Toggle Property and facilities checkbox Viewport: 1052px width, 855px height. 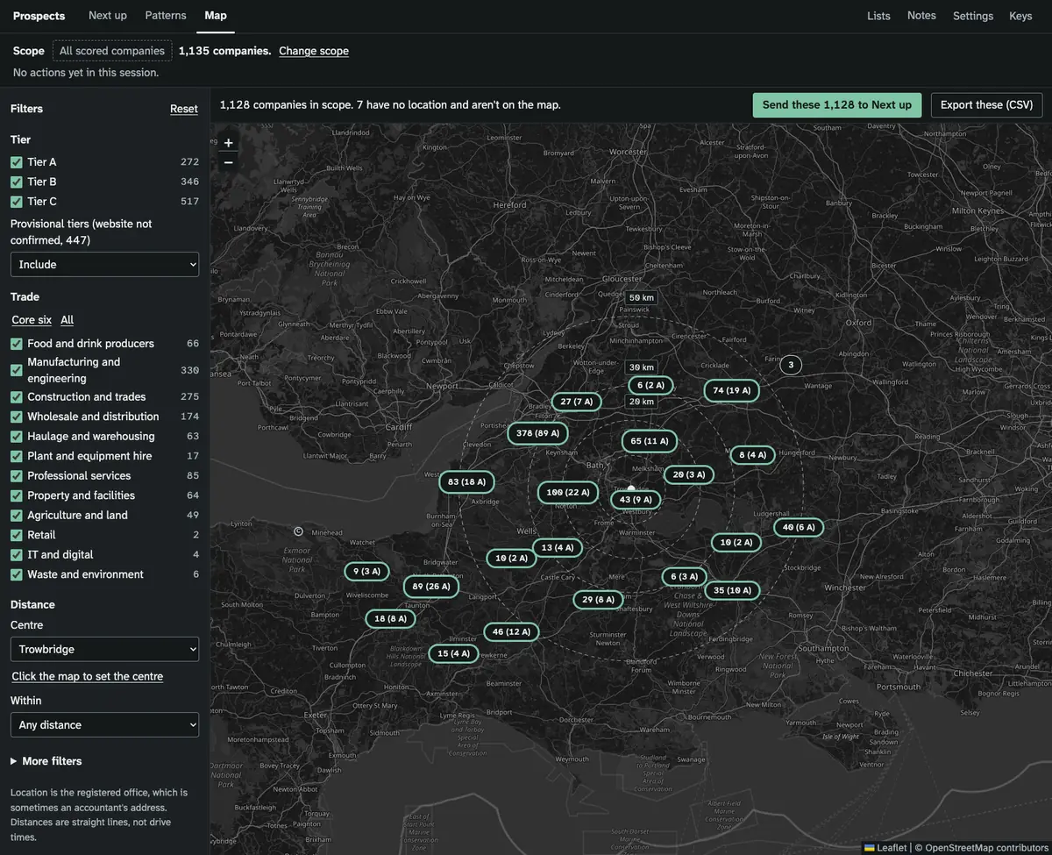(17, 495)
